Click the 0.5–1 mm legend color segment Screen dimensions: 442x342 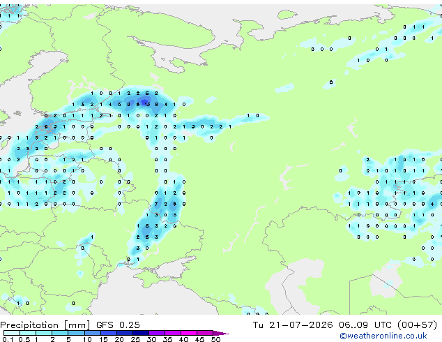click(x=28, y=333)
